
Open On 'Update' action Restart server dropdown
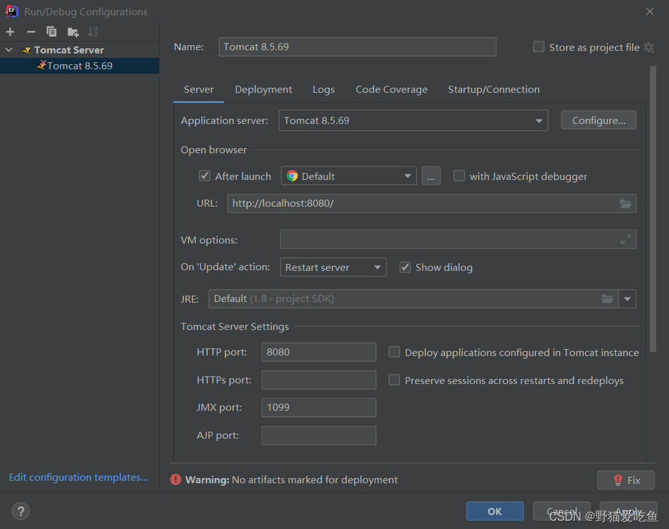click(333, 267)
